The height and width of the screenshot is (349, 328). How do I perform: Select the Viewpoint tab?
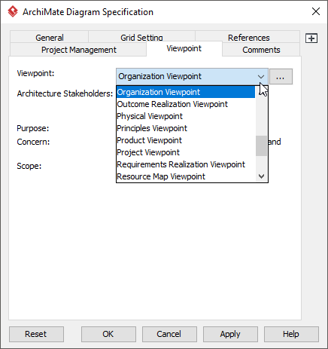click(184, 48)
